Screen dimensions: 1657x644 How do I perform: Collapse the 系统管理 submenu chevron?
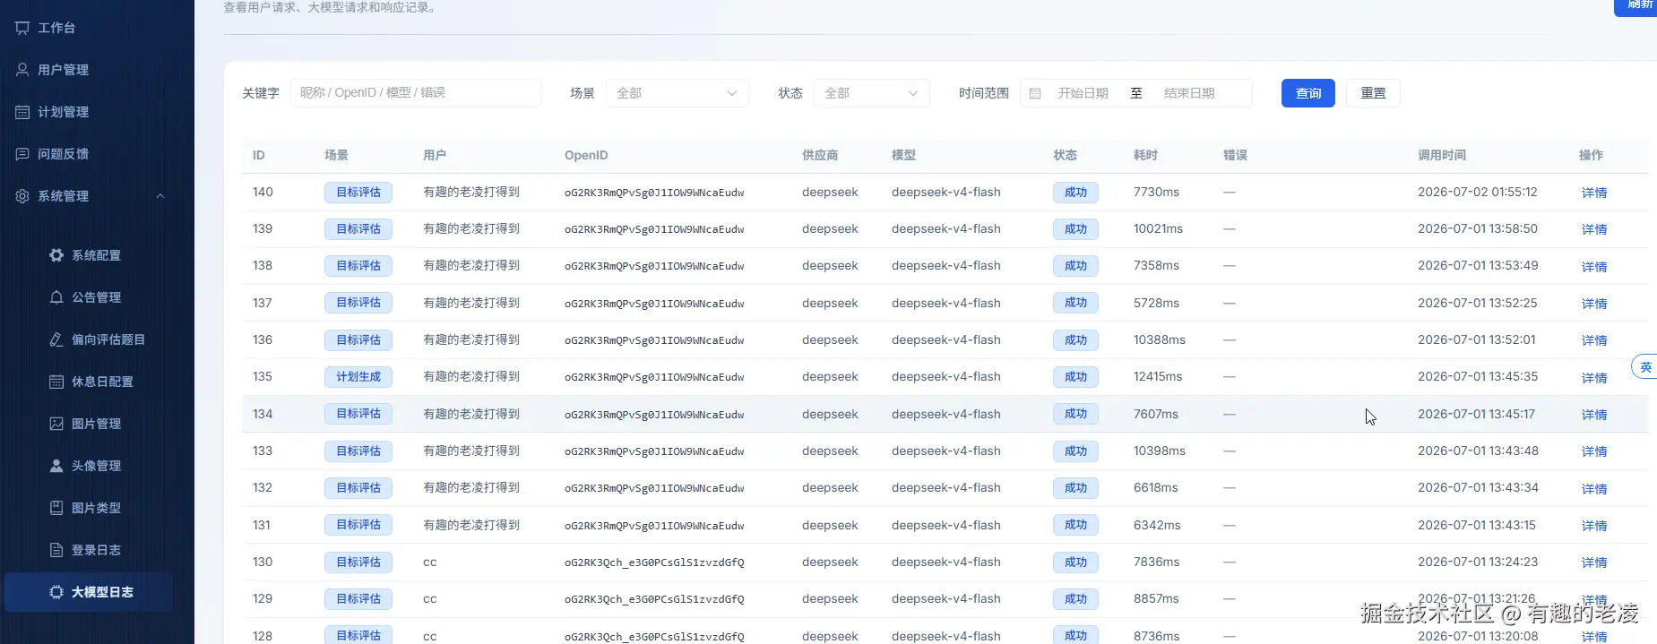160,196
